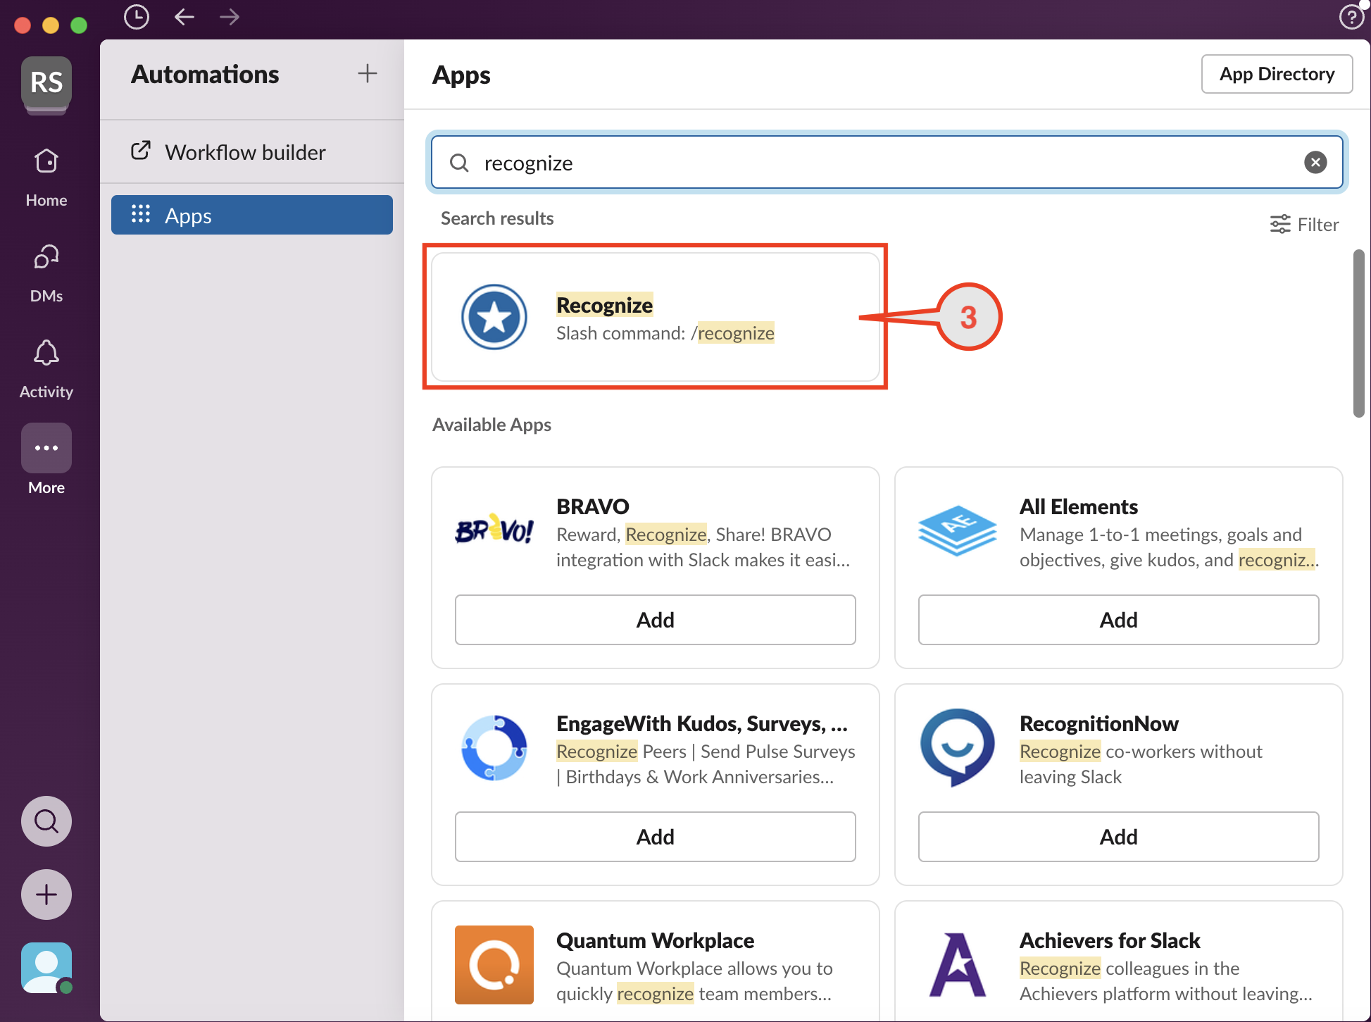
Task: Click the EngageWith Kudos logo
Action: 494,747
